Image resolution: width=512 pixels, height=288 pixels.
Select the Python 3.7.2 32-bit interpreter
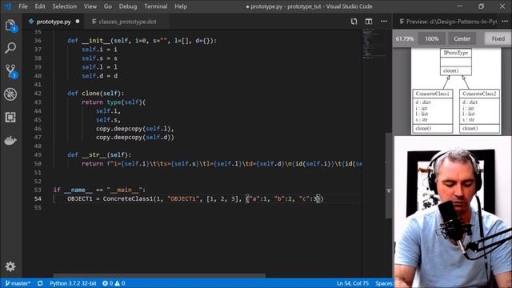pyautogui.click(x=73, y=283)
